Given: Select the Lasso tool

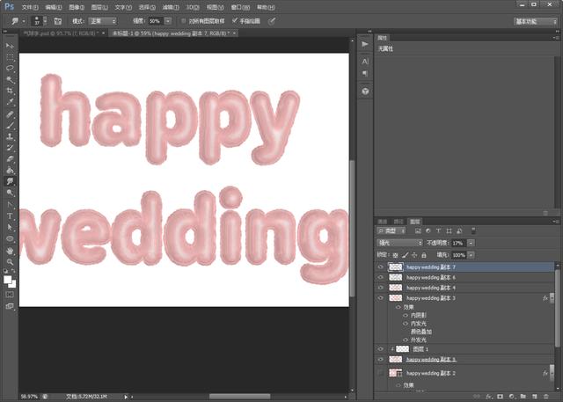Looking at the screenshot, I should pyautogui.click(x=10, y=69).
